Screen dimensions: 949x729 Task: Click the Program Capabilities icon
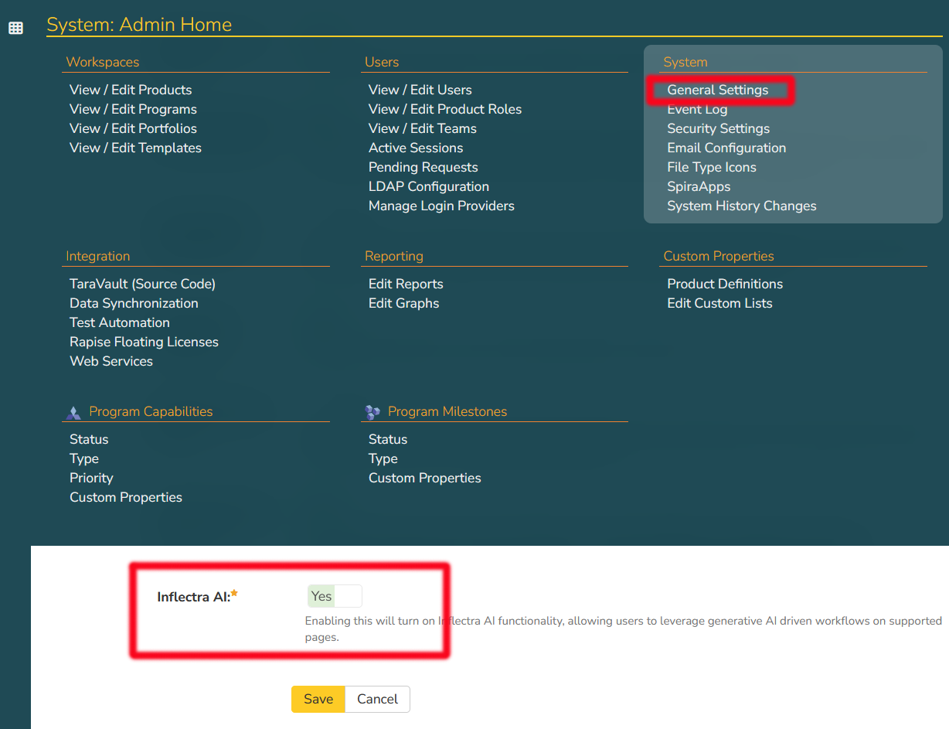pos(73,412)
